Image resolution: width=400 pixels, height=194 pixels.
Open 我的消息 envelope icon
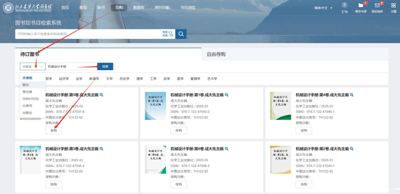coord(377,6)
